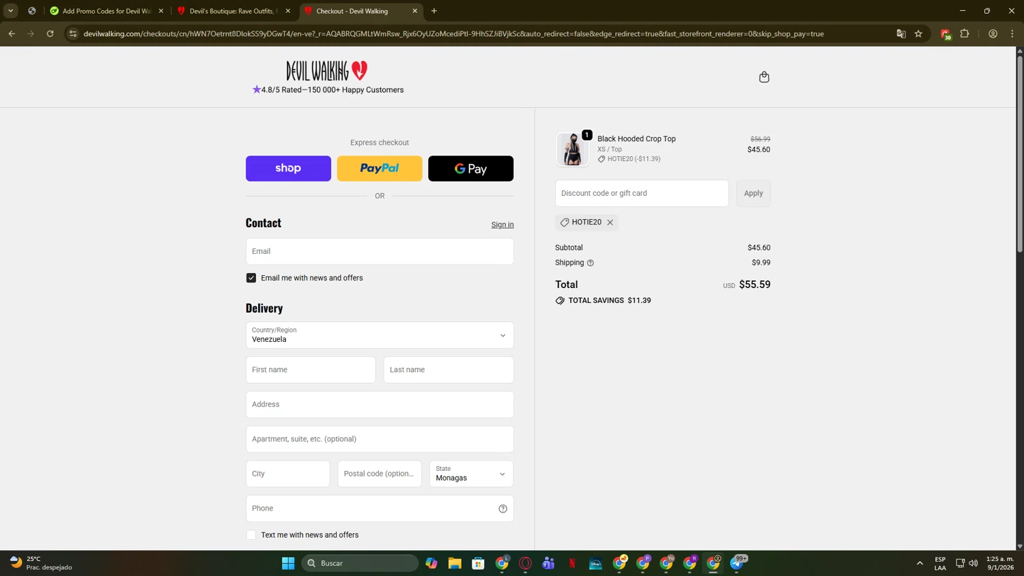Viewport: 1024px width, 576px height.
Task: Open Microsoft Store from the taskbar
Action: [x=479, y=563]
